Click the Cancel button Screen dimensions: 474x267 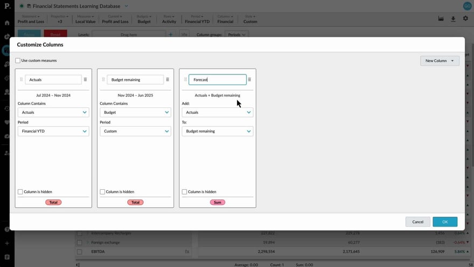point(418,222)
